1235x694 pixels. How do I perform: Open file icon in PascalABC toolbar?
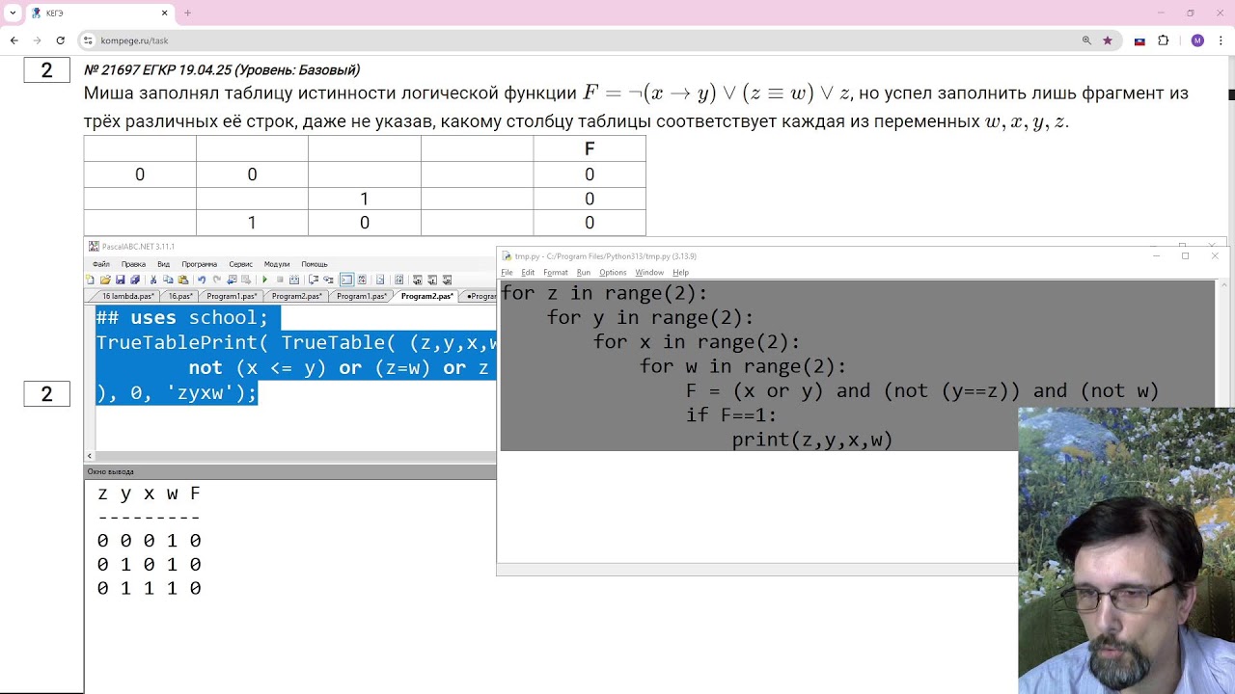coord(105,280)
